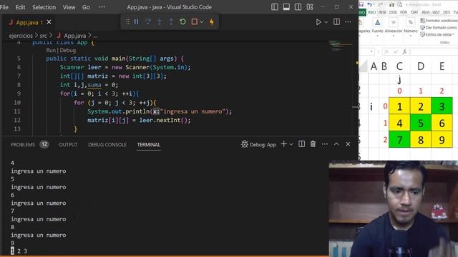Viewport: 458px width, 257px height.
Task: Open Excel Estilos de celda dropdown
Action: [437, 34]
